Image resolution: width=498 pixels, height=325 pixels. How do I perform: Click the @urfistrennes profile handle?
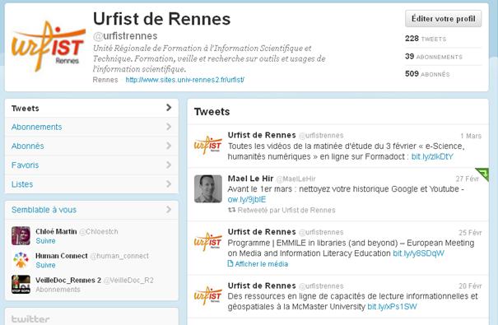tap(125, 36)
